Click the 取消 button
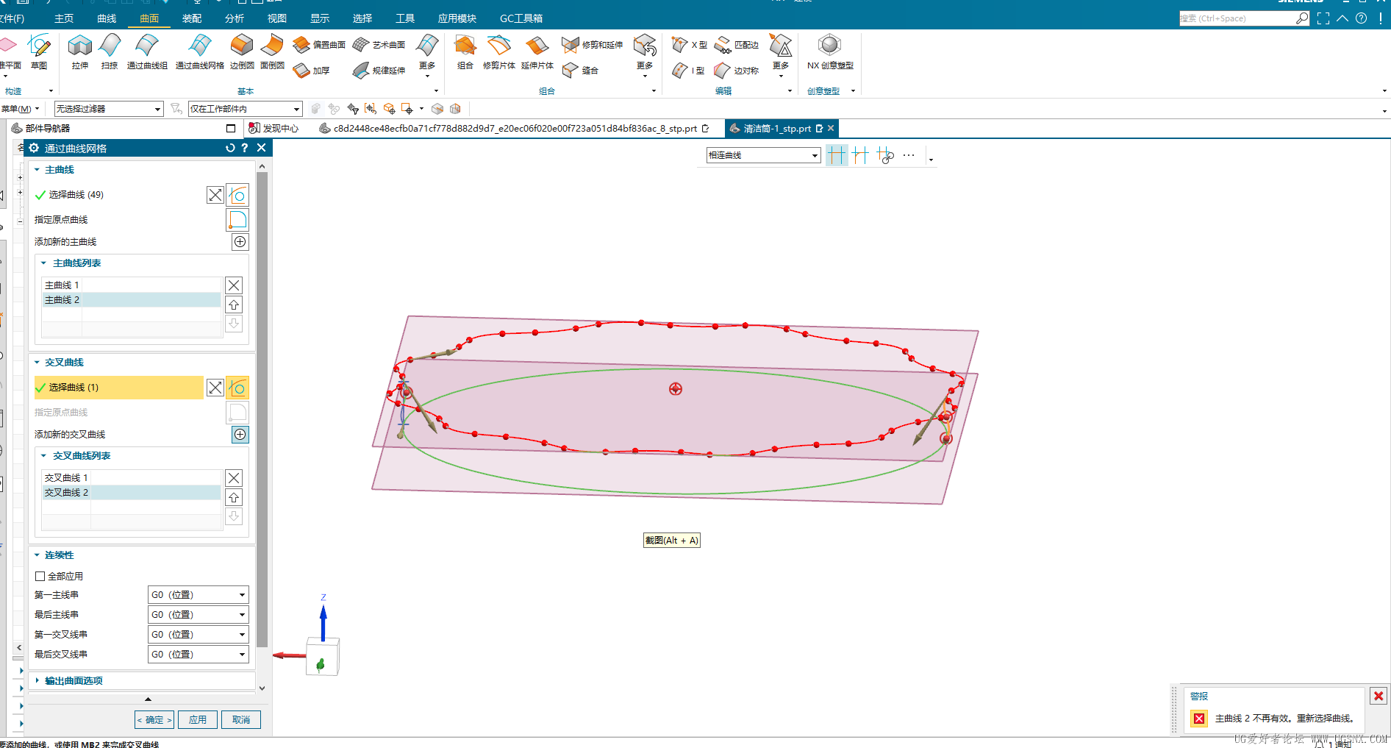 pyautogui.click(x=241, y=720)
